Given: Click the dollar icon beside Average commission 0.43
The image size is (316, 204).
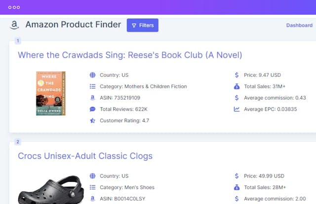Looking at the screenshot, I should tap(237, 98).
